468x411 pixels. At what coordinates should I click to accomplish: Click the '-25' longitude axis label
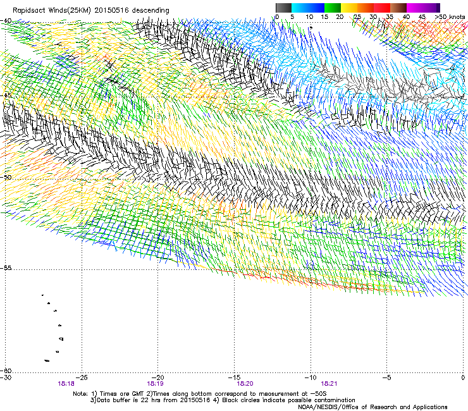(82, 377)
